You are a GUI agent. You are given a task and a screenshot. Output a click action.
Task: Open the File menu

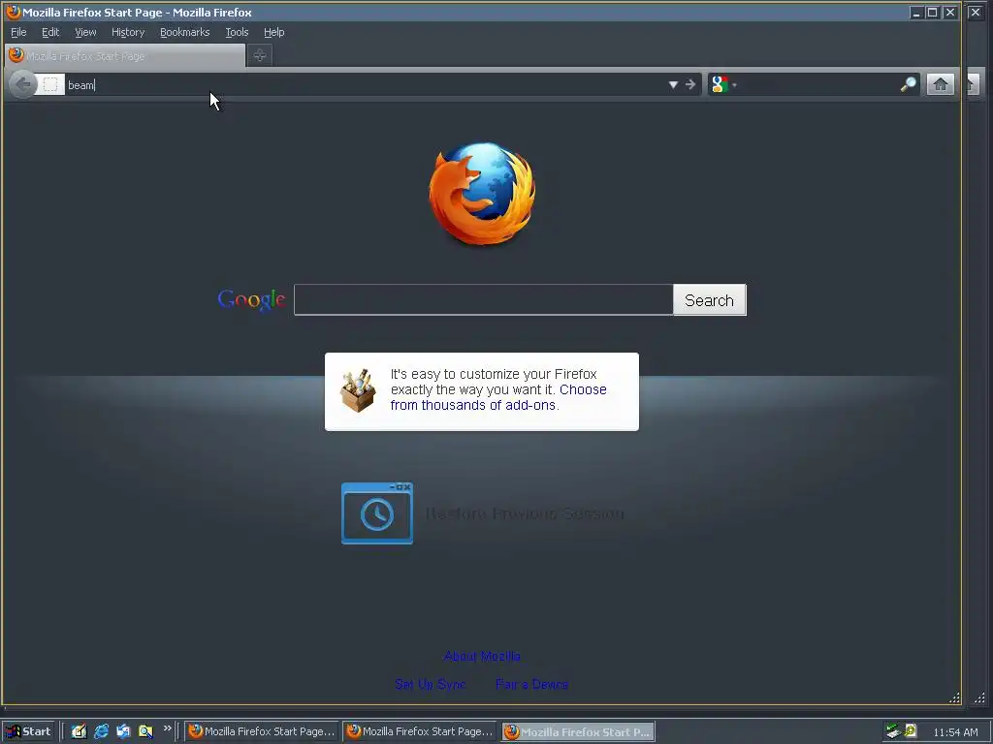coord(18,32)
